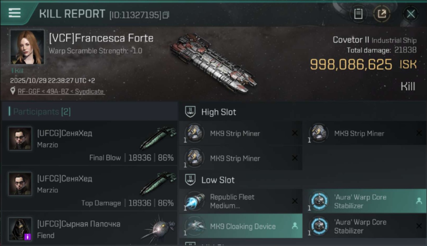427x246 pixels.
Task: Click the clipboard notes icon
Action: point(358,14)
